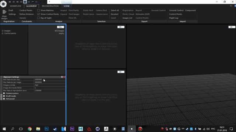Select the Alignment Settings panel title
The width and height of the screenshot is (236, 132).
(11, 77)
